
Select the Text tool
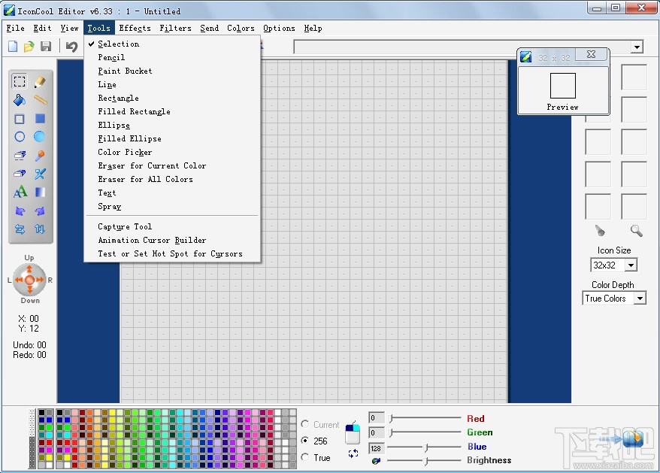point(107,193)
